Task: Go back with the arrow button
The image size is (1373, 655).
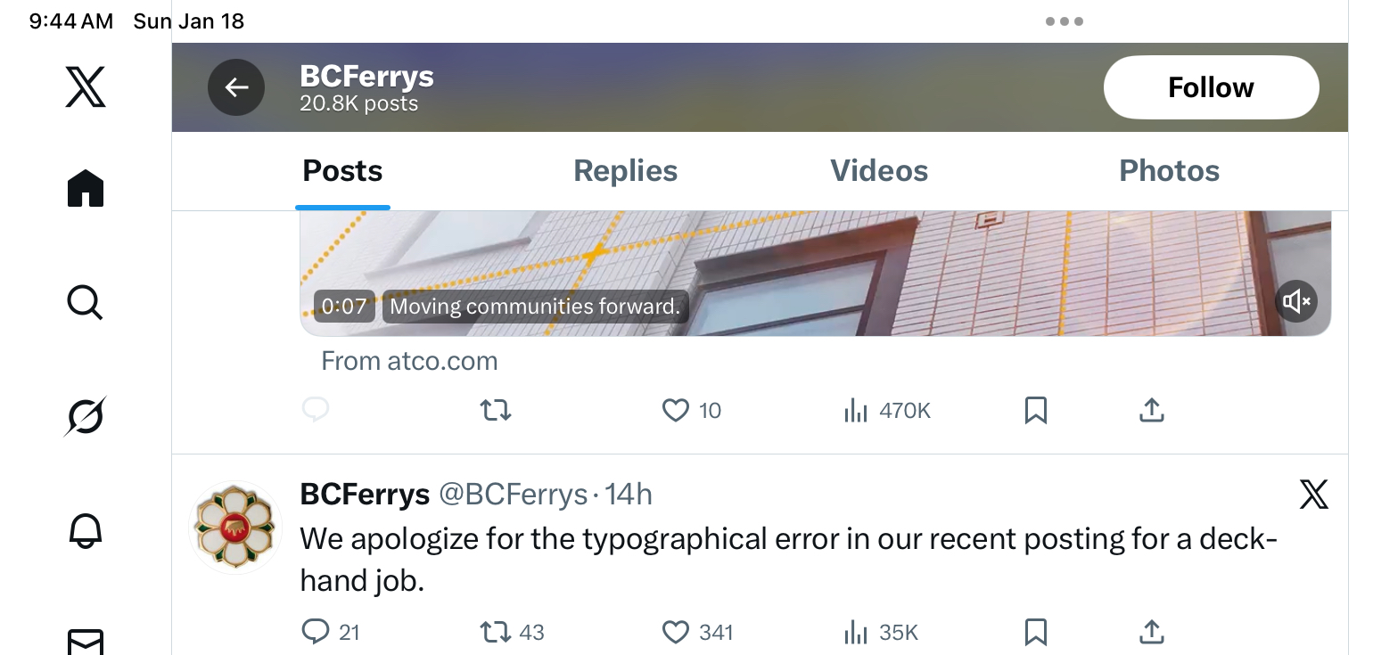Action: click(x=236, y=87)
